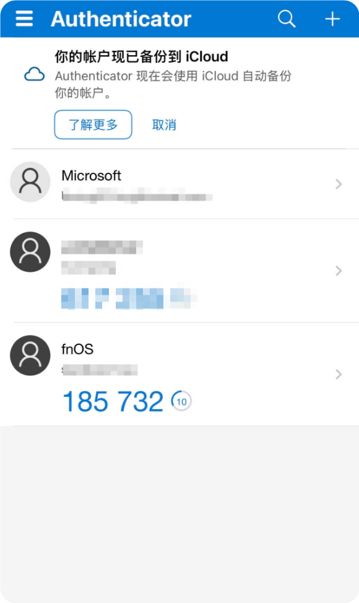Tap the 了解更多 button
Viewport: 359px width, 603px height.
point(93,124)
